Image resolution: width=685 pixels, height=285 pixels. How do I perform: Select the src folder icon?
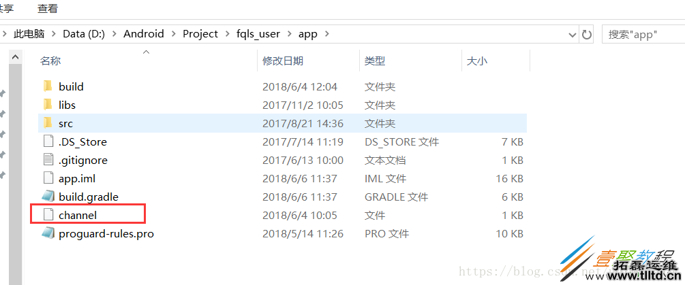tap(48, 123)
